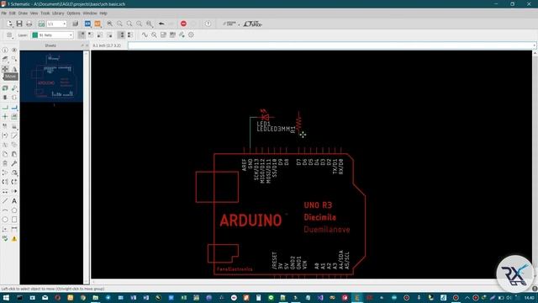Open the Library menu
The width and height of the screenshot is (538, 303).
[58, 13]
